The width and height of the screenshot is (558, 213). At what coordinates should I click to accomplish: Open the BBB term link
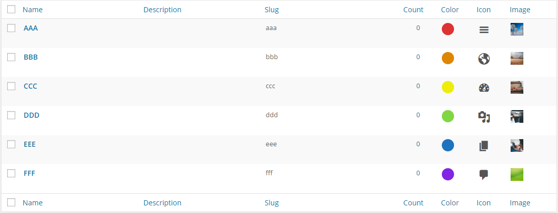(x=31, y=57)
